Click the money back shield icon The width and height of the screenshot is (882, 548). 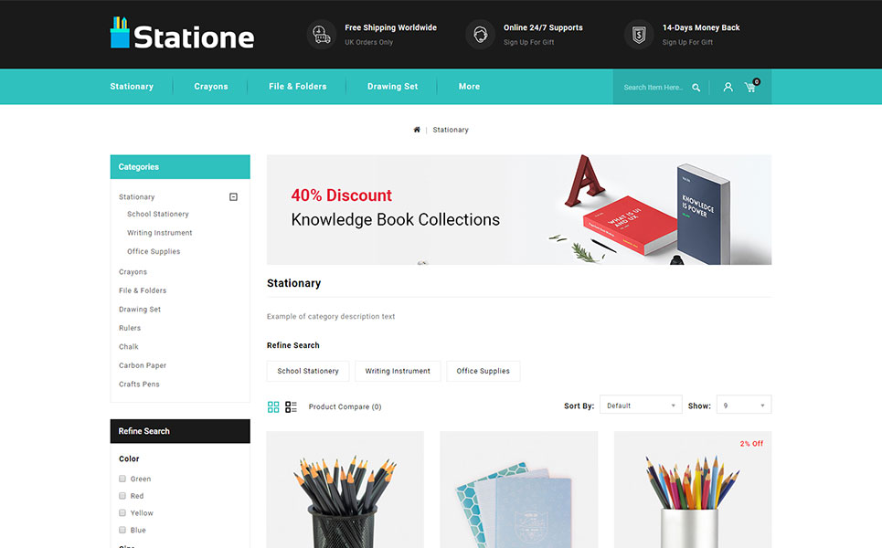point(639,35)
